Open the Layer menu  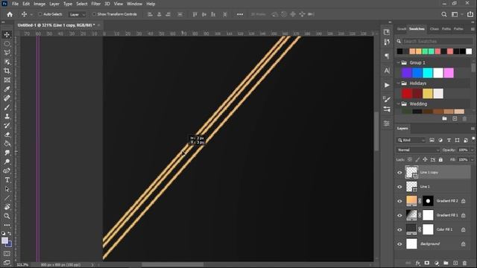pyautogui.click(x=54, y=4)
